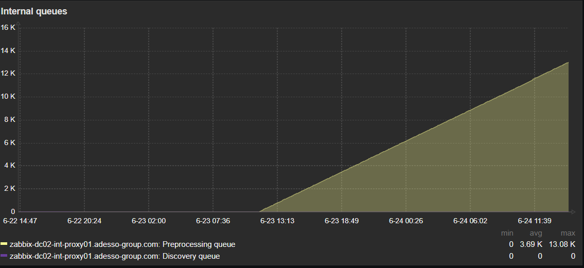584x268 pixels.
Task: Click the 13.08 K max value
Action: point(562,244)
